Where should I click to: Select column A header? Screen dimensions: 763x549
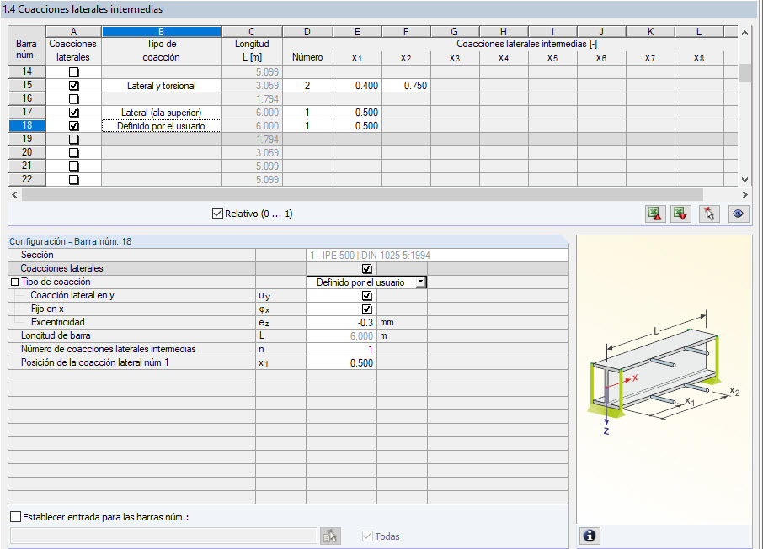click(73, 32)
